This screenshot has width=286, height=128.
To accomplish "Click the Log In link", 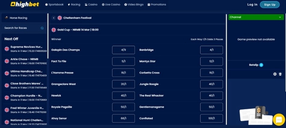I will 252,4.
